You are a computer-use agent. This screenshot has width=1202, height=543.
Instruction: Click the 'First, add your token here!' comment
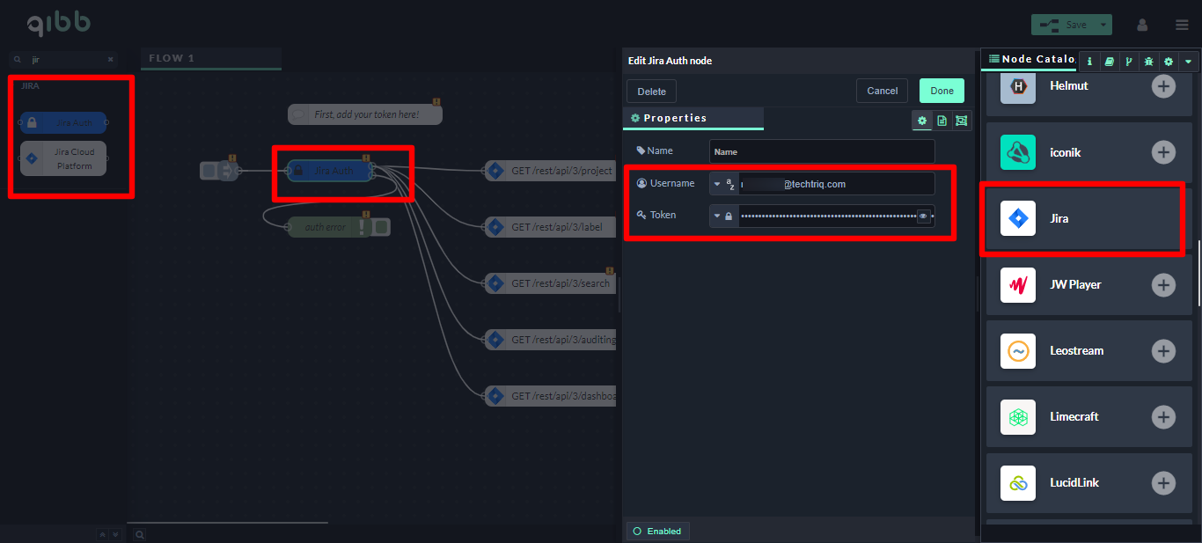pyautogui.click(x=365, y=114)
